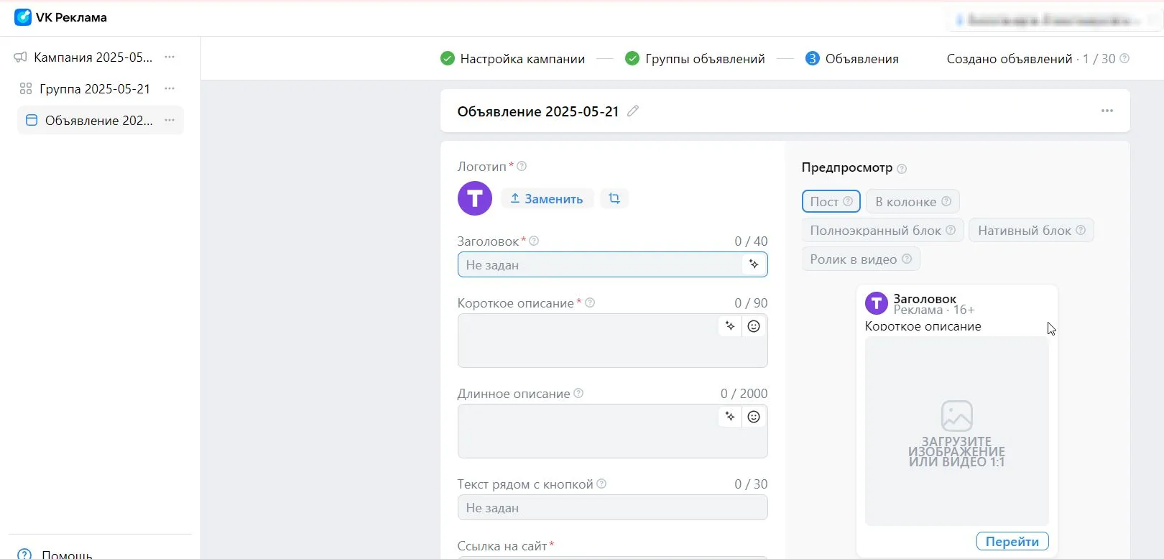The width and height of the screenshot is (1164, 559).
Task: Click the Перейти button in preview
Action: 1012,541
